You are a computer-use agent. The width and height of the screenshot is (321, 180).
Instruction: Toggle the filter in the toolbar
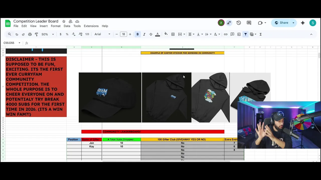(246, 34)
